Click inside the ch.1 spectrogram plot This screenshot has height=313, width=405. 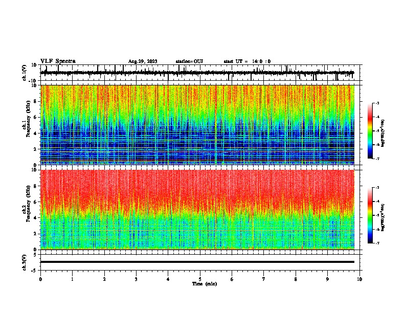(197, 125)
